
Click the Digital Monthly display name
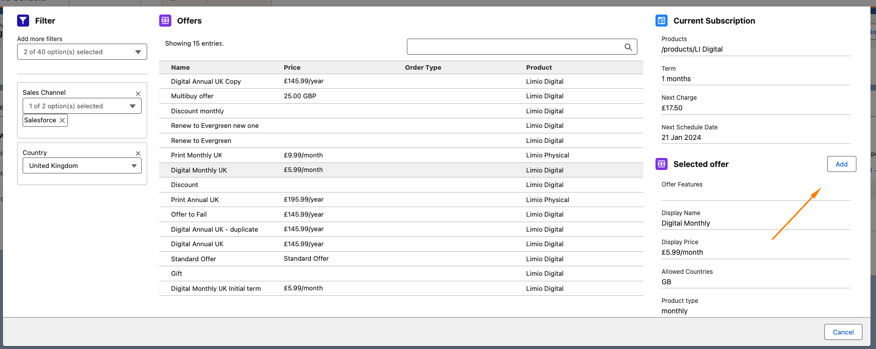pyautogui.click(x=686, y=223)
